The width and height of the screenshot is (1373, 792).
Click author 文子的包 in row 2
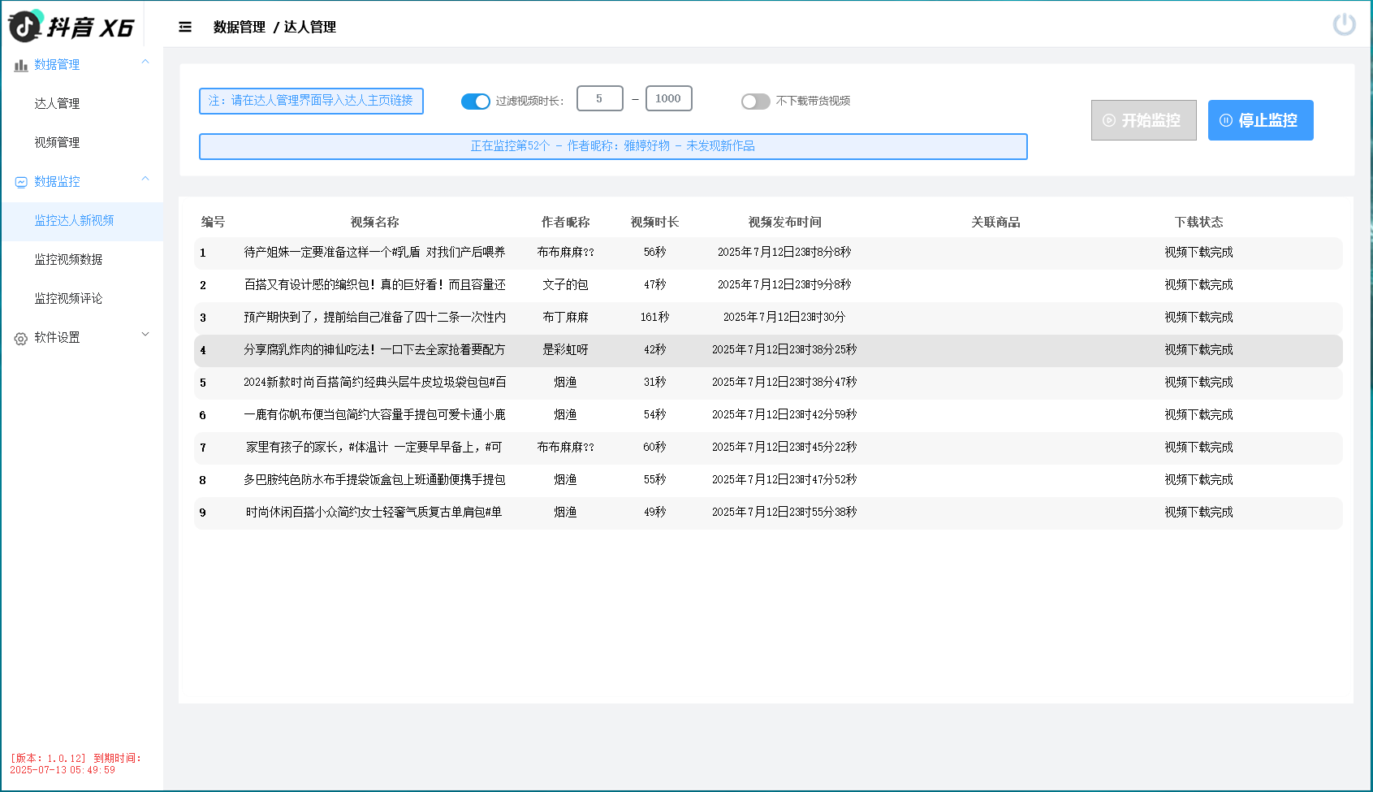(566, 285)
